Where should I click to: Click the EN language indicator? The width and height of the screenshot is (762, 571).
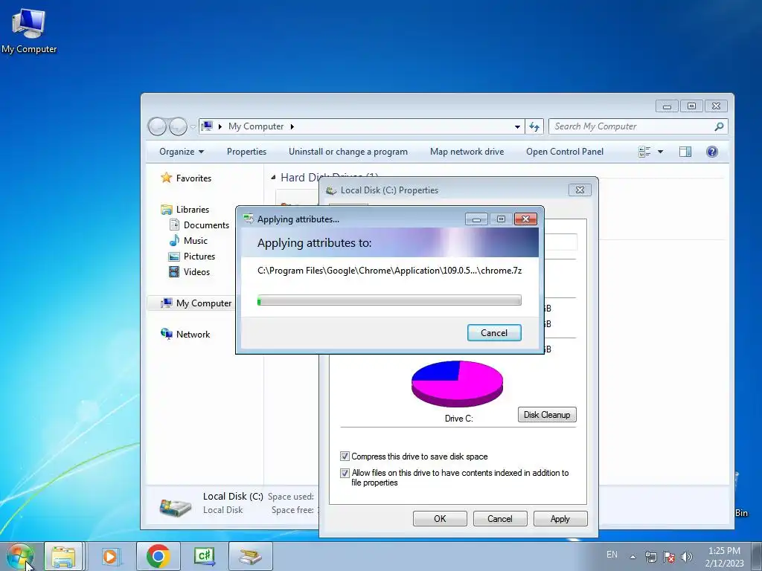click(x=612, y=555)
